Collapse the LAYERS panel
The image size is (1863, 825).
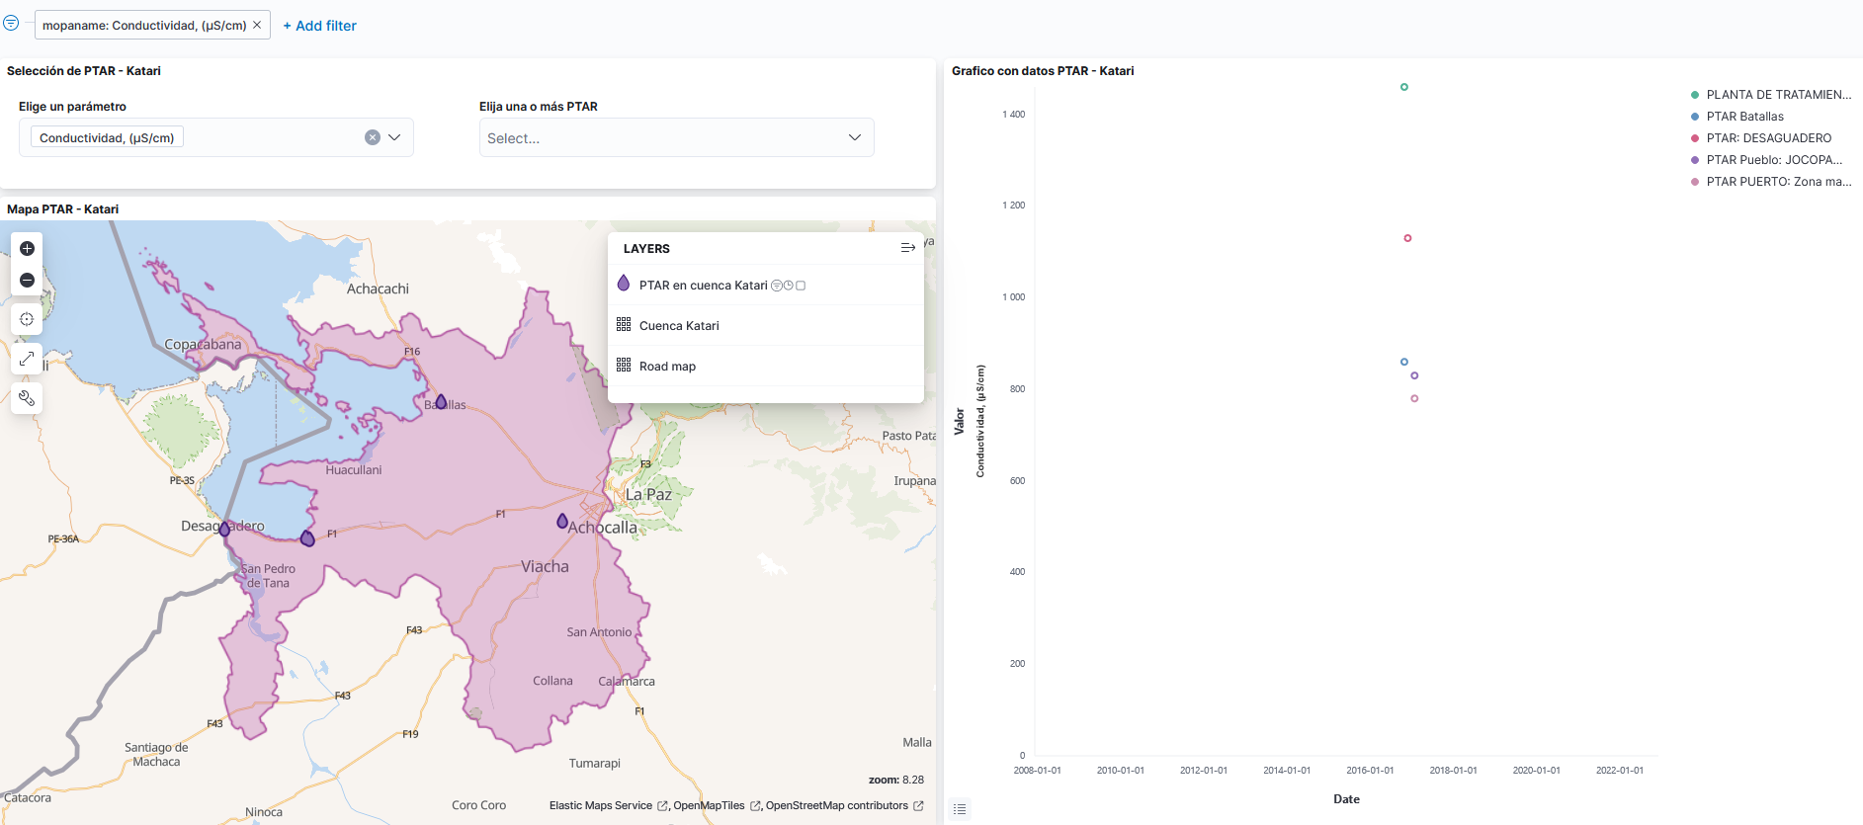pos(907,248)
